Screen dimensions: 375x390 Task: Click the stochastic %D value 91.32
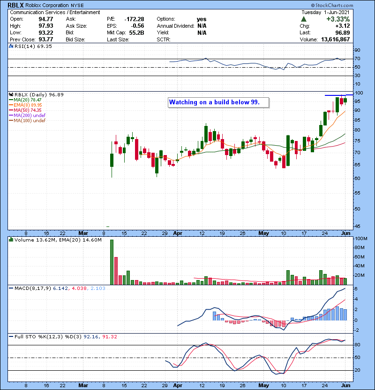(x=110, y=337)
